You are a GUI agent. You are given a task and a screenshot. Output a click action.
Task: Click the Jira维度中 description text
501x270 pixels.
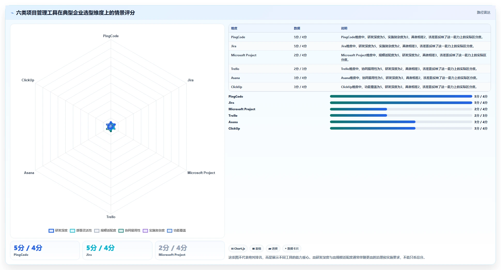[x=408, y=46]
